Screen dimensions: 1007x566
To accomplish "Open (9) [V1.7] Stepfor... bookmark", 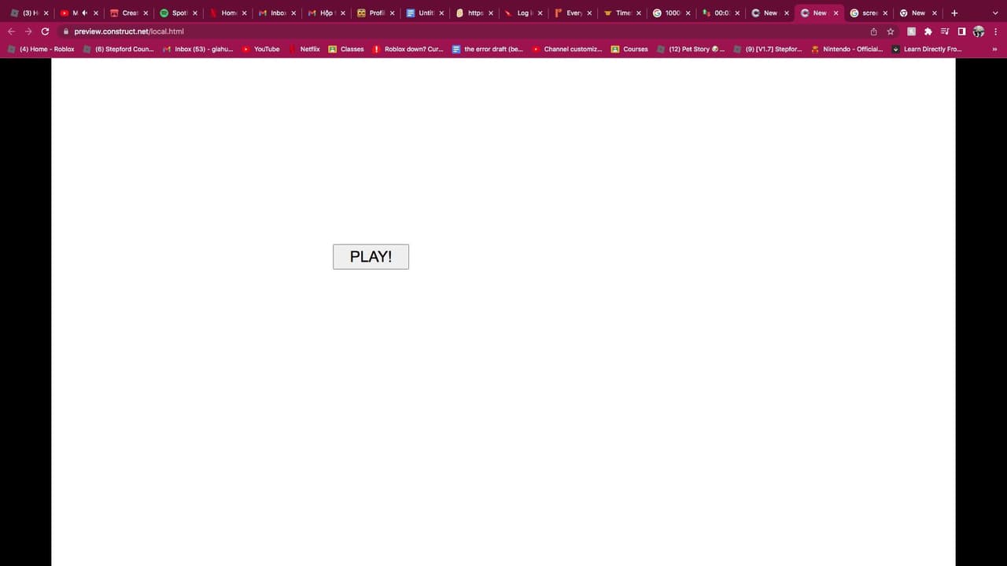I will (x=768, y=49).
